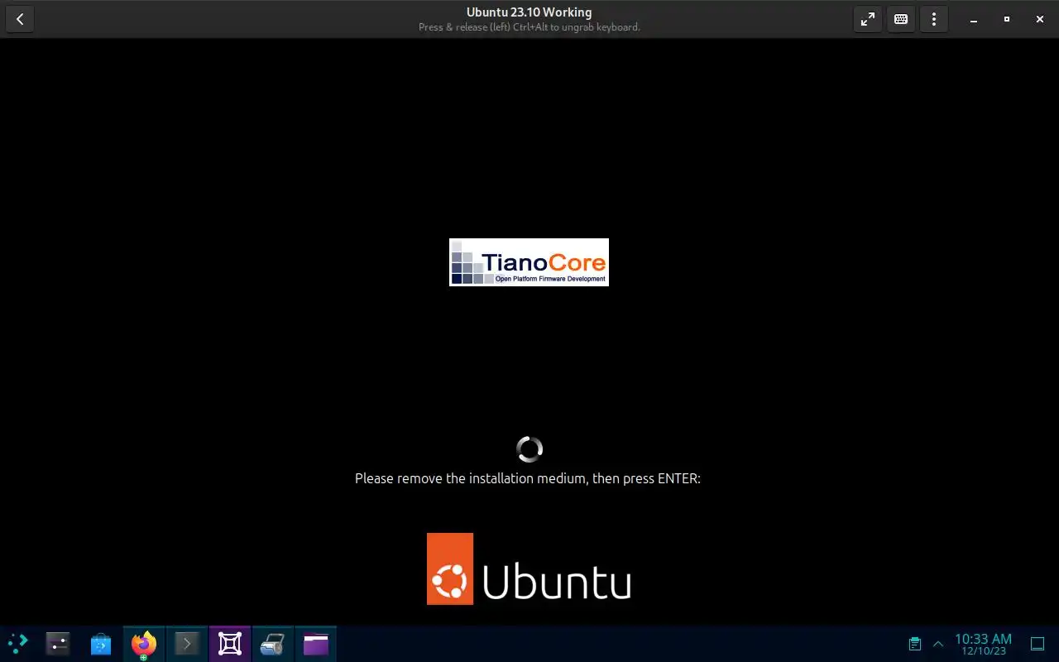Viewport: 1059px width, 662px height.
Task: Open the scanner application in taskbar
Action: click(x=273, y=644)
